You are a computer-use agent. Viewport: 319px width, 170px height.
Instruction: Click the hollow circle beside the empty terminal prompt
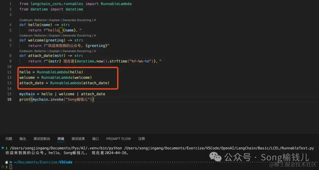point(3,166)
